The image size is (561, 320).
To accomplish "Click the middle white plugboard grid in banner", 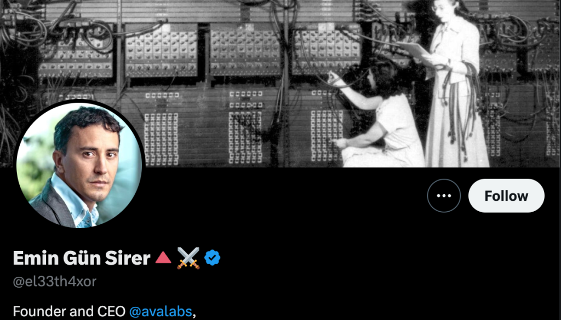I will tap(245, 137).
